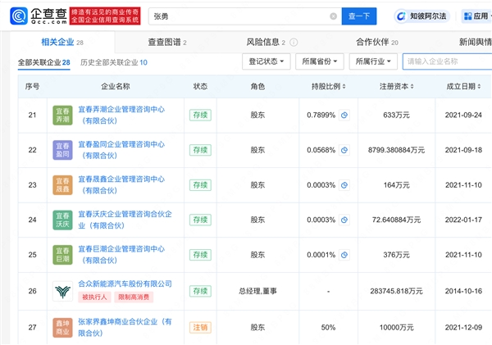View share chart for row 24
Screen dimensions: 492x345
pyautogui.click(x=344, y=220)
